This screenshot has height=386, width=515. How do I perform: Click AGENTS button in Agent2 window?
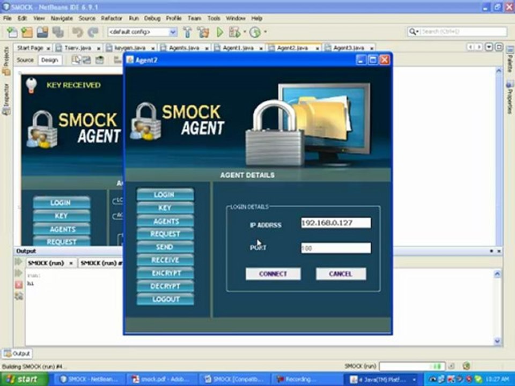[x=165, y=221]
